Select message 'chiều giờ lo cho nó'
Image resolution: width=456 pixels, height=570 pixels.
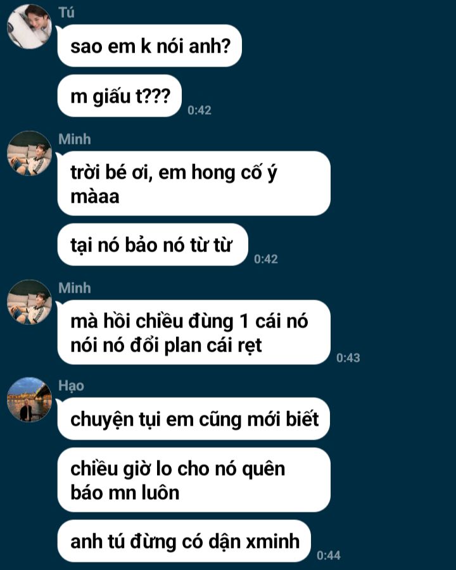click(194, 480)
